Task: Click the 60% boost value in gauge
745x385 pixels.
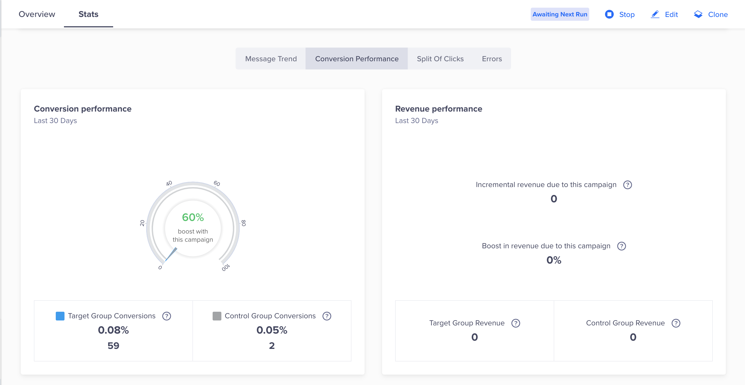Action: [x=193, y=217]
